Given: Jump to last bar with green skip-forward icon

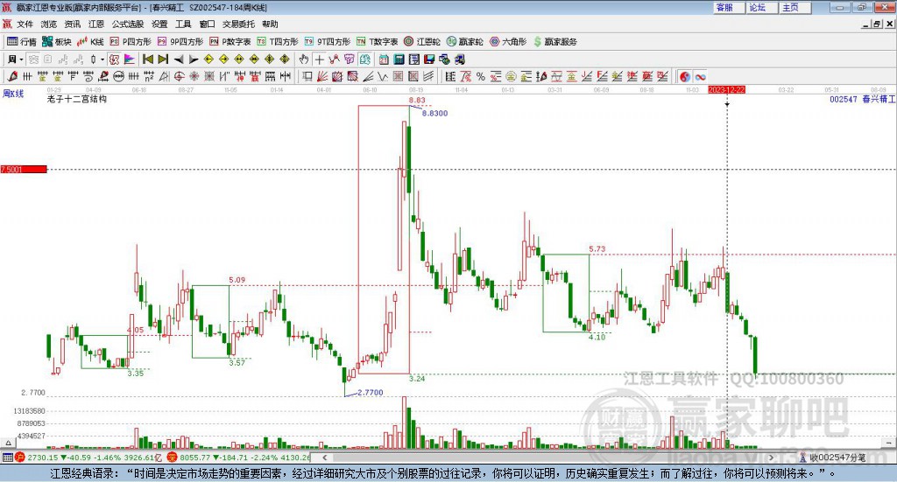Looking at the screenshot, I should pyautogui.click(x=163, y=59).
